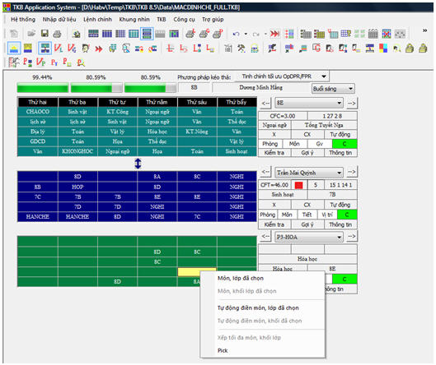
Task: Click the padlock icon at the toolbar end
Action: click(x=423, y=49)
